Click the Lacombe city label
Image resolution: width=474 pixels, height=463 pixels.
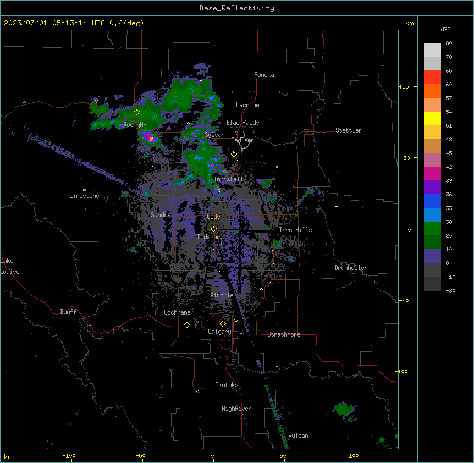click(x=247, y=105)
